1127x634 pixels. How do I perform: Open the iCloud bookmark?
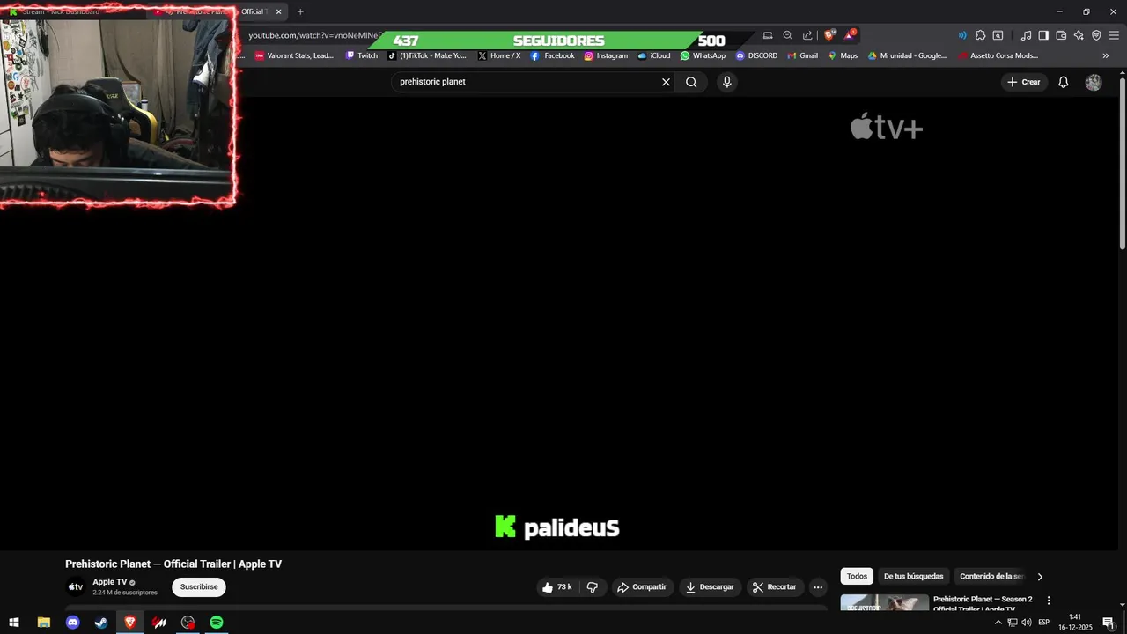click(654, 55)
